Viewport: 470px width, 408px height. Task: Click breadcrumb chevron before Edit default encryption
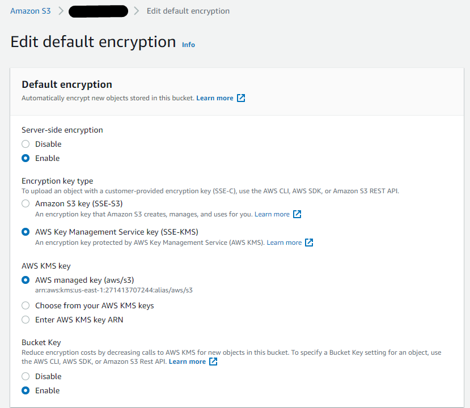(x=137, y=11)
